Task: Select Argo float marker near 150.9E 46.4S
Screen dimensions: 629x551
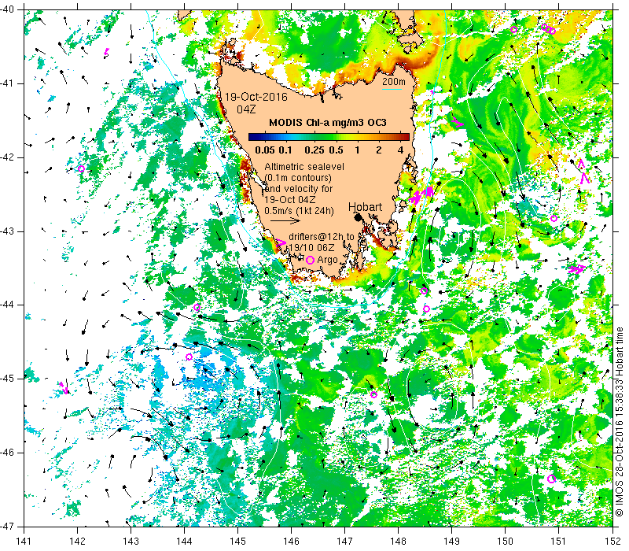Action: [551, 479]
